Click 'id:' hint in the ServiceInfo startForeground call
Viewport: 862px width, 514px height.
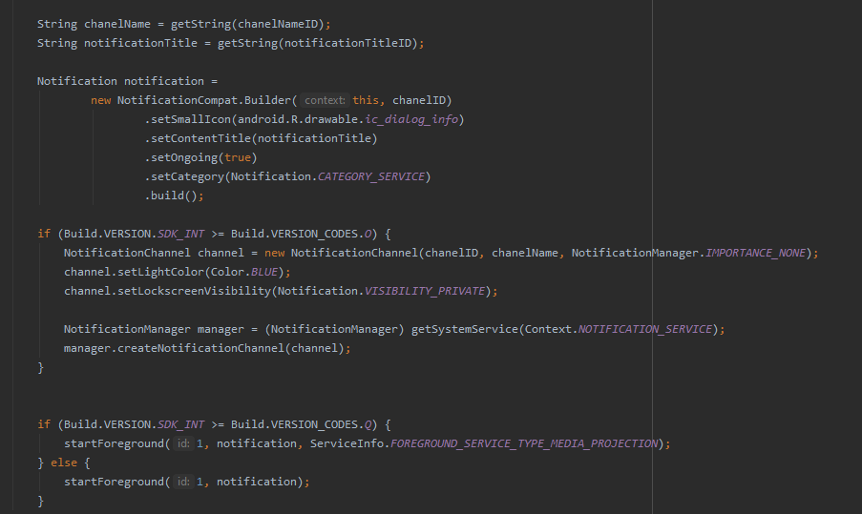coord(183,443)
